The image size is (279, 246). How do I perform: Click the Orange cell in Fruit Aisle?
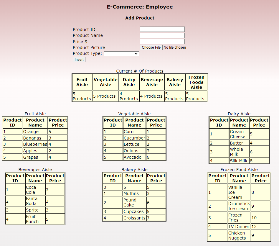tap(35, 132)
